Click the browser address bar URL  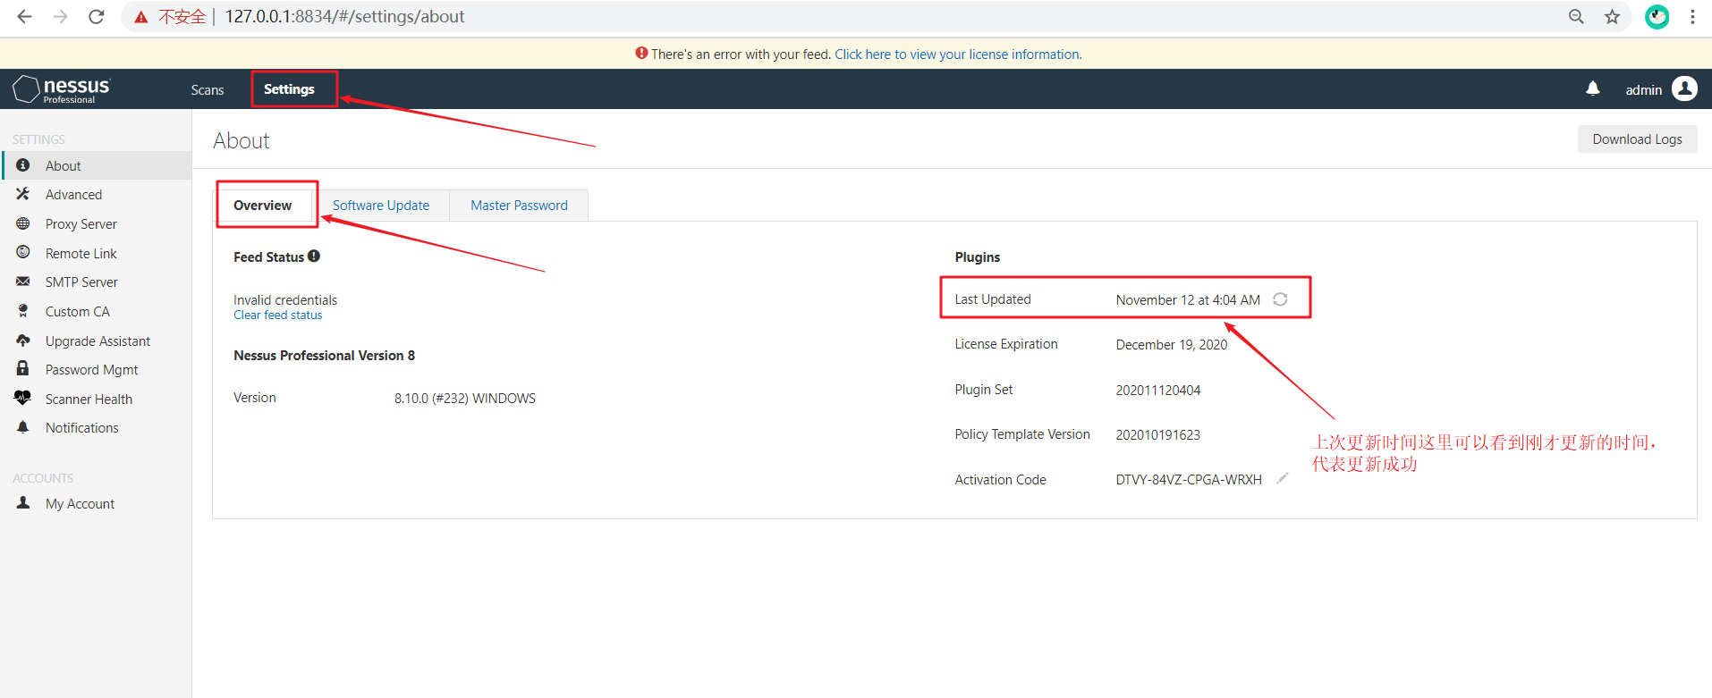pyautogui.click(x=344, y=17)
